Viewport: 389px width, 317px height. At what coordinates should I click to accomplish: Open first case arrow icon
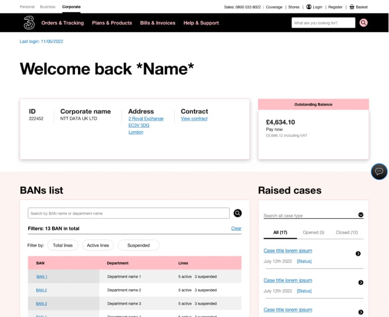coord(358,254)
